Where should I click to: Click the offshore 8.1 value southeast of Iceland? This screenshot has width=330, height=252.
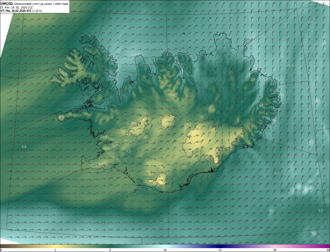pyautogui.click(x=311, y=142)
